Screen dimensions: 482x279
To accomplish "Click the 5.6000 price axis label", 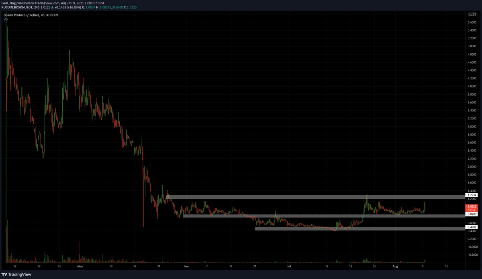I will click(472, 22).
